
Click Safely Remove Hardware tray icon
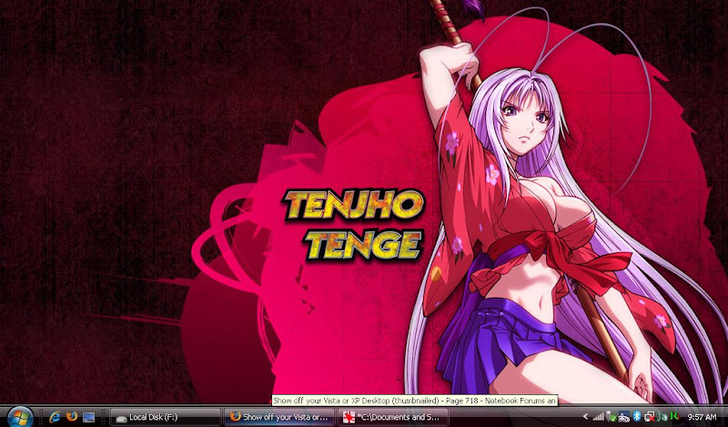(x=611, y=417)
